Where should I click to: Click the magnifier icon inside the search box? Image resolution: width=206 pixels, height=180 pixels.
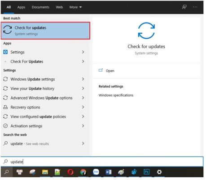pos(5,162)
